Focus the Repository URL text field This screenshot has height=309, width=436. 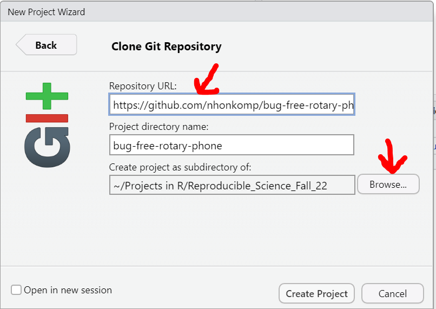pyautogui.click(x=232, y=104)
